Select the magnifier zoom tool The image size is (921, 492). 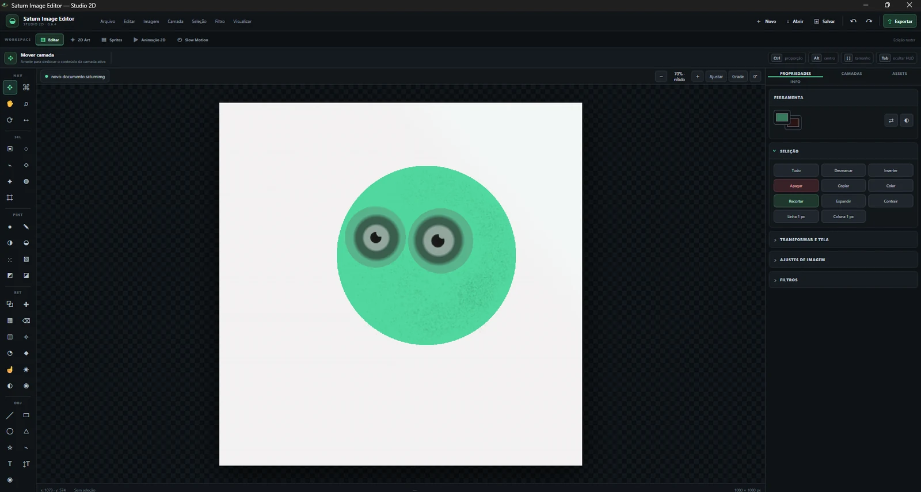[26, 104]
